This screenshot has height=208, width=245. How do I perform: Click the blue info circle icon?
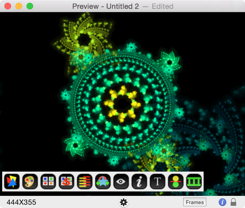[222, 202]
